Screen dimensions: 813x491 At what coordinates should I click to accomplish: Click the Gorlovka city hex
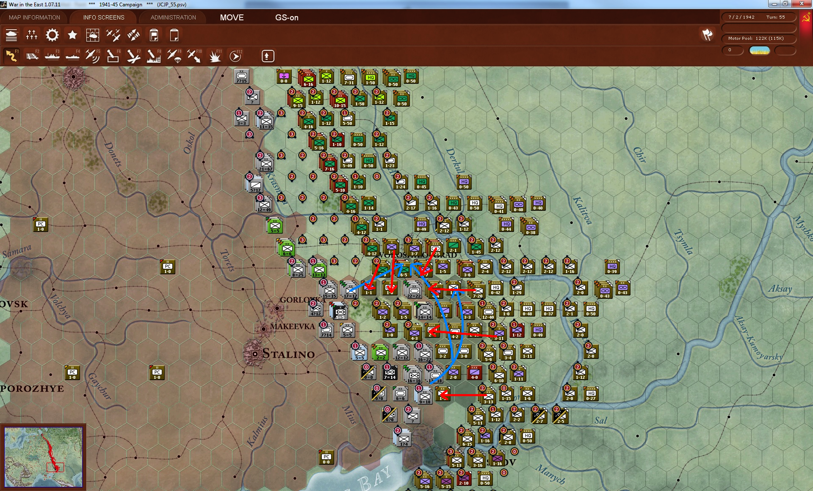tap(277, 308)
